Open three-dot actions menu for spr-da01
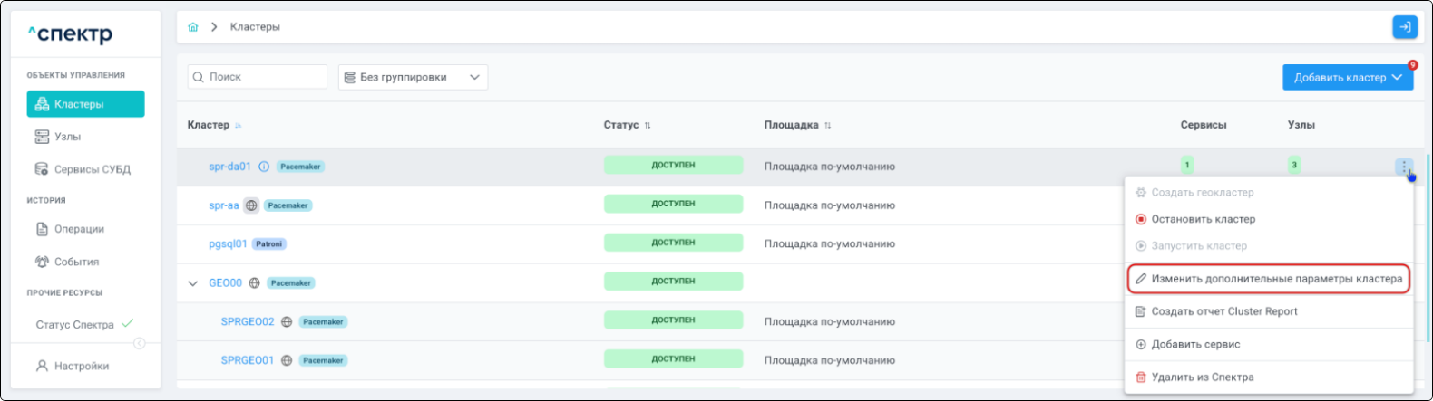 1404,167
